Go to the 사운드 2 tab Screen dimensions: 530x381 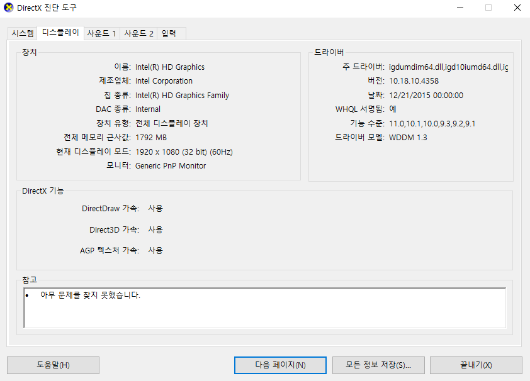coord(138,34)
